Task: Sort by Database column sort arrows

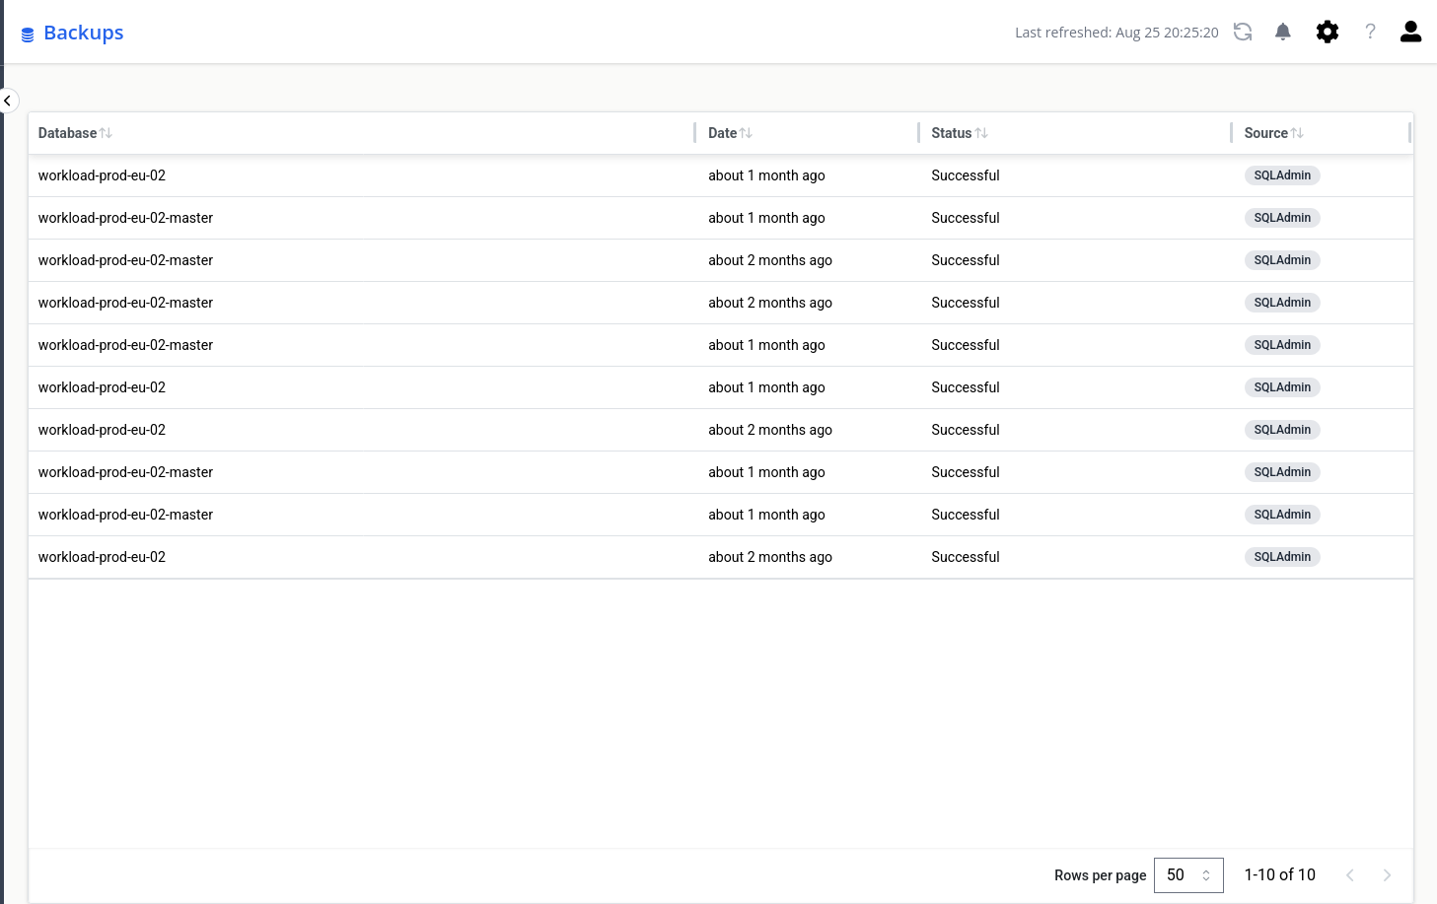Action: point(106,133)
